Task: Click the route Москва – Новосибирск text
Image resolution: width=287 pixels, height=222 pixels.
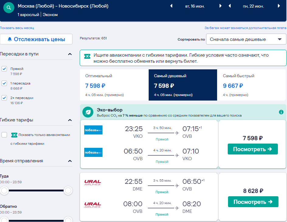Action: (x=63, y=6)
